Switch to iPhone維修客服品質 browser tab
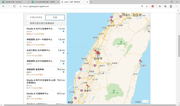Viewport: 180px width, 106px height. [x=45, y=2]
